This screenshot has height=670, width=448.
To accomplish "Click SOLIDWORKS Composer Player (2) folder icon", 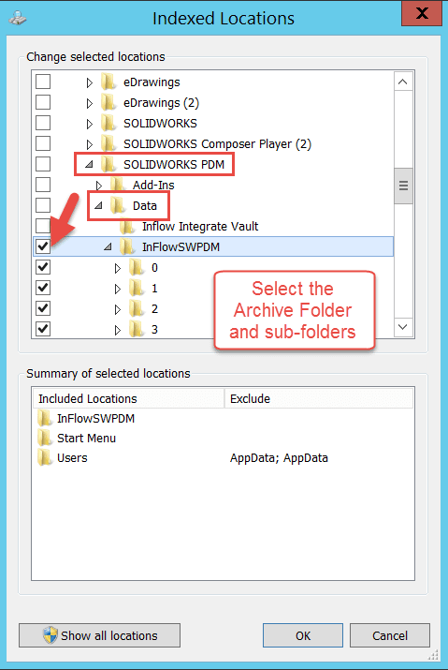I will (x=108, y=143).
